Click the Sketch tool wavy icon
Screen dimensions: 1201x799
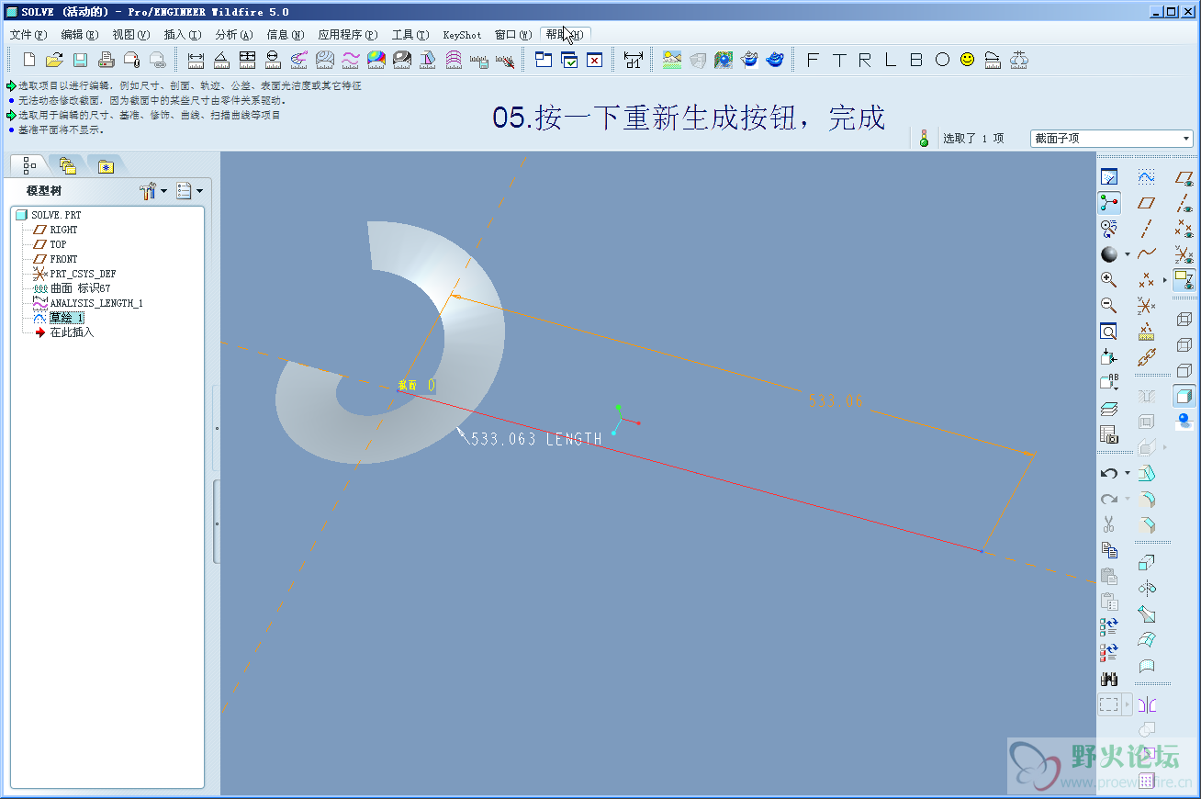[x=1147, y=177]
